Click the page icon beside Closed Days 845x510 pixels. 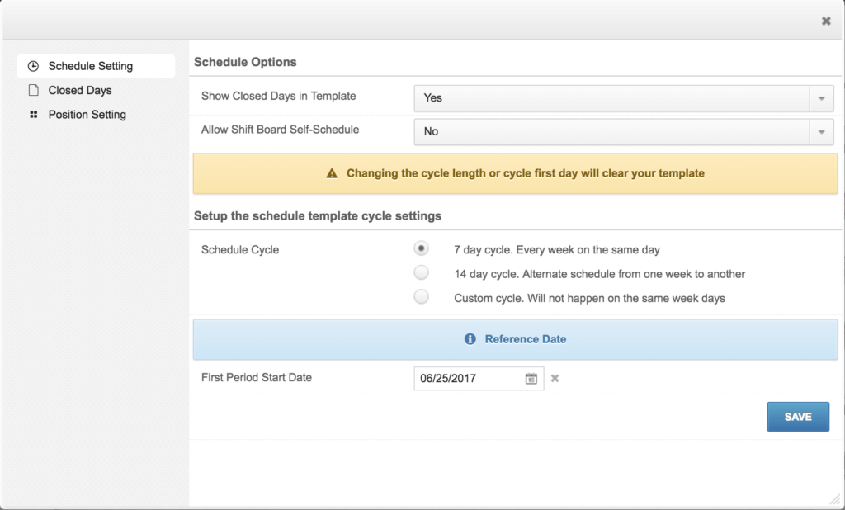(x=33, y=90)
